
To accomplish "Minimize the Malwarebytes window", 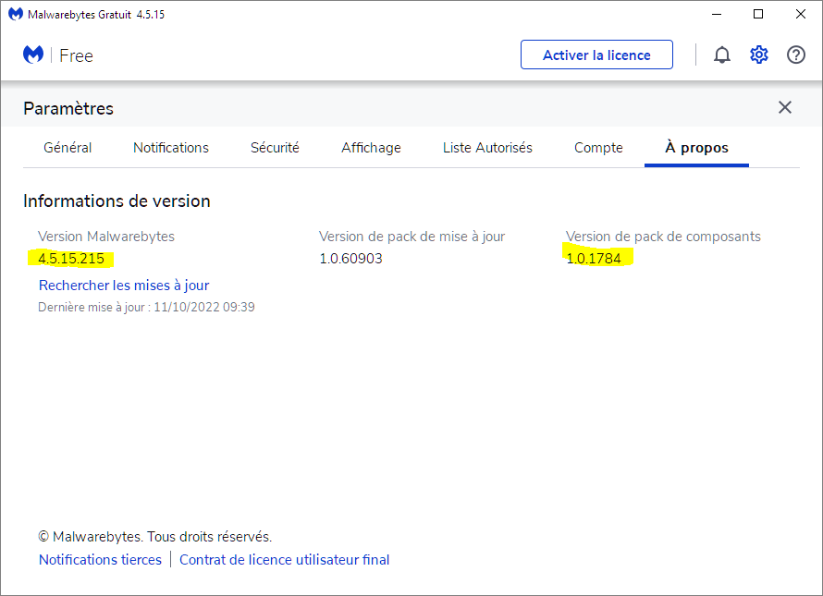I will [717, 14].
